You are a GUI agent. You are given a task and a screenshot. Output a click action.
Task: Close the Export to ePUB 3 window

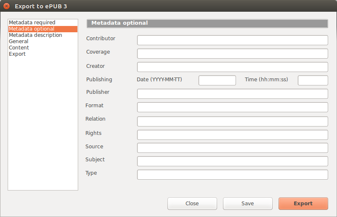tap(7, 6)
